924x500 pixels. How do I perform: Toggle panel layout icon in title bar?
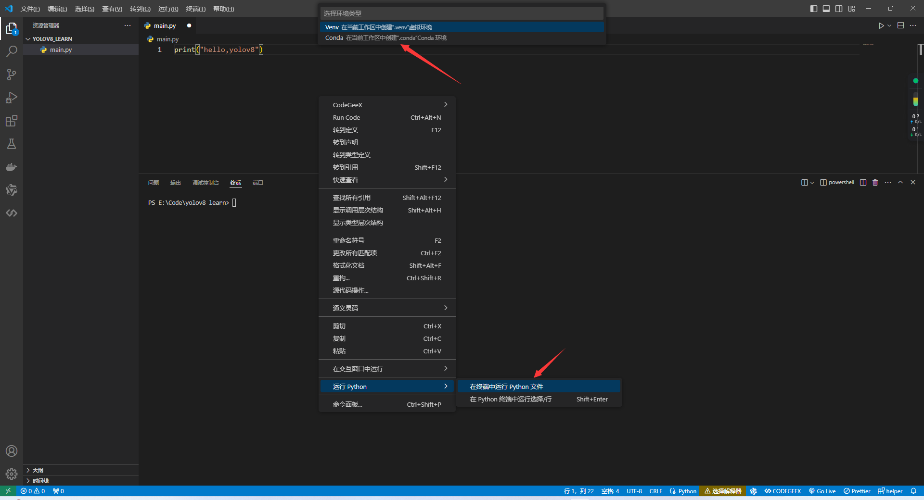[826, 9]
